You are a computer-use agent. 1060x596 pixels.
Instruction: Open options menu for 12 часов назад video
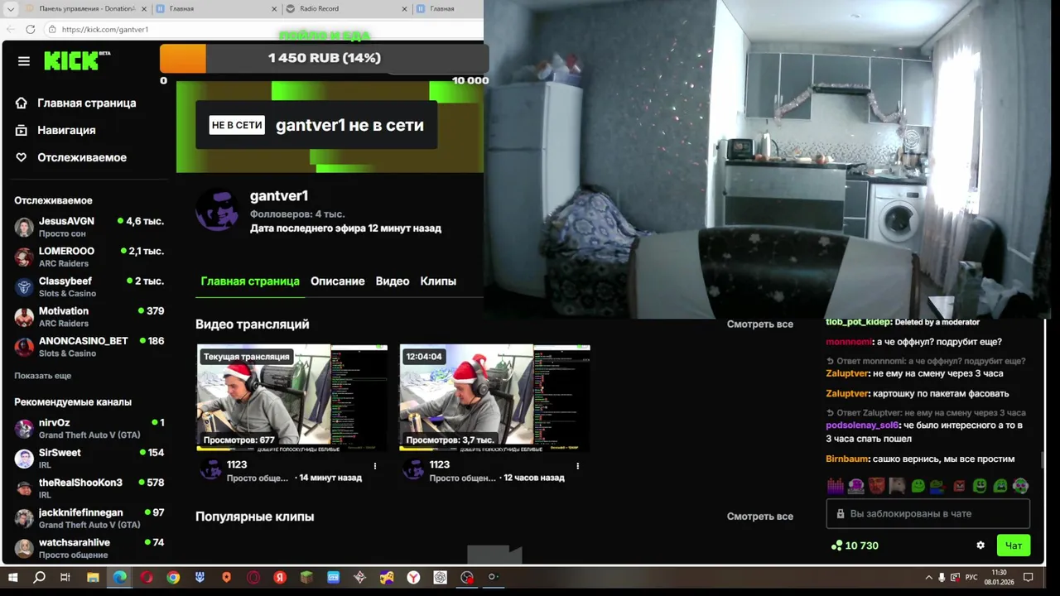tap(578, 466)
